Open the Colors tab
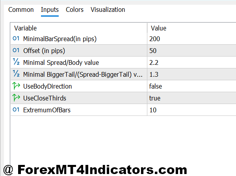 coord(74,9)
